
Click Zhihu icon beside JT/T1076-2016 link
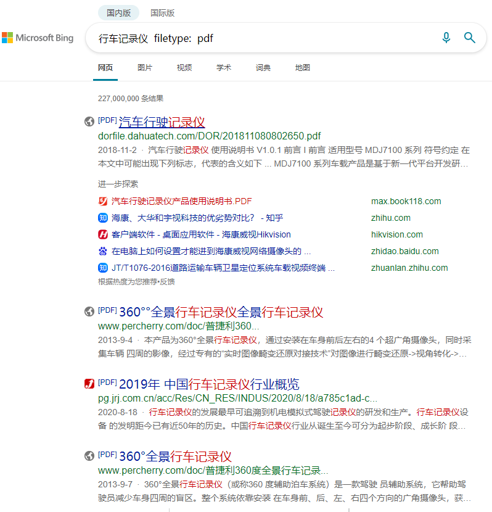coord(103,268)
